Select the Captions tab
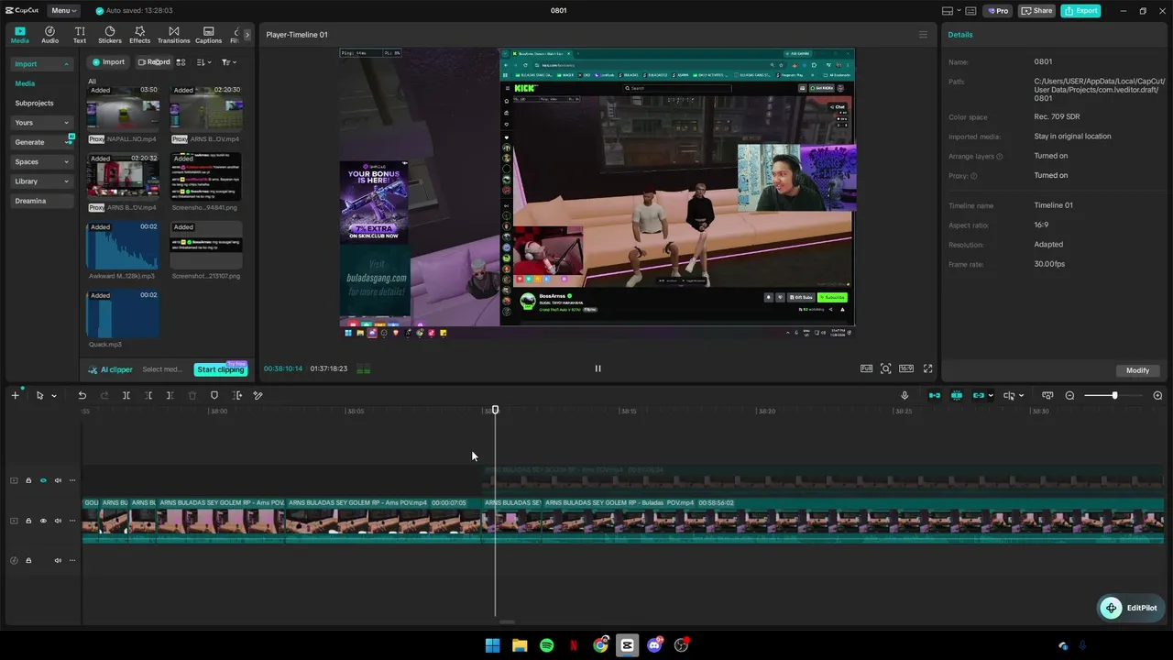This screenshot has width=1173, height=660. (208, 35)
